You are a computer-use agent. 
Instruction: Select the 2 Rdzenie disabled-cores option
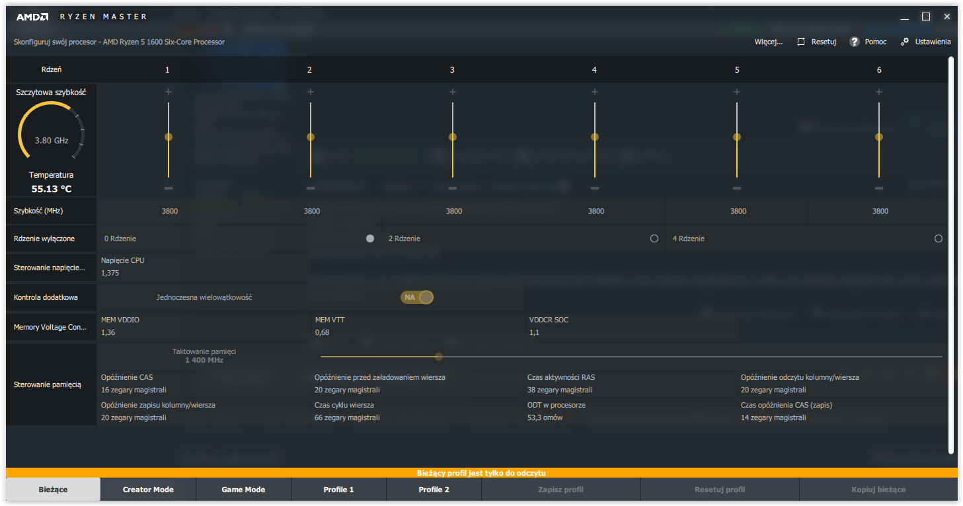[654, 238]
